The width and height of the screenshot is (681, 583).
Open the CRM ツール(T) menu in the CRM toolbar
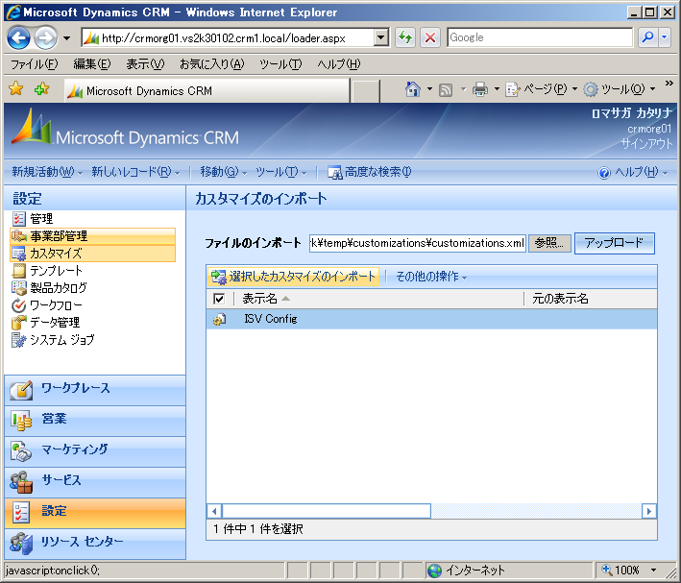tap(281, 172)
